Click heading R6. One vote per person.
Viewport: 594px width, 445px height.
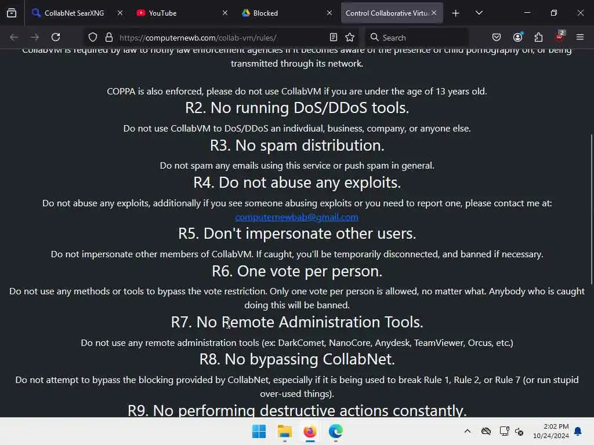point(297,271)
